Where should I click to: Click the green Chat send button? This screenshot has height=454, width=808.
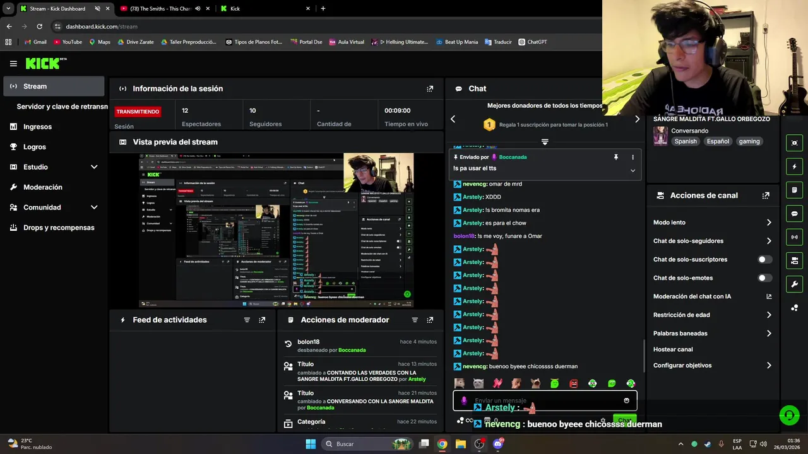pos(624,420)
